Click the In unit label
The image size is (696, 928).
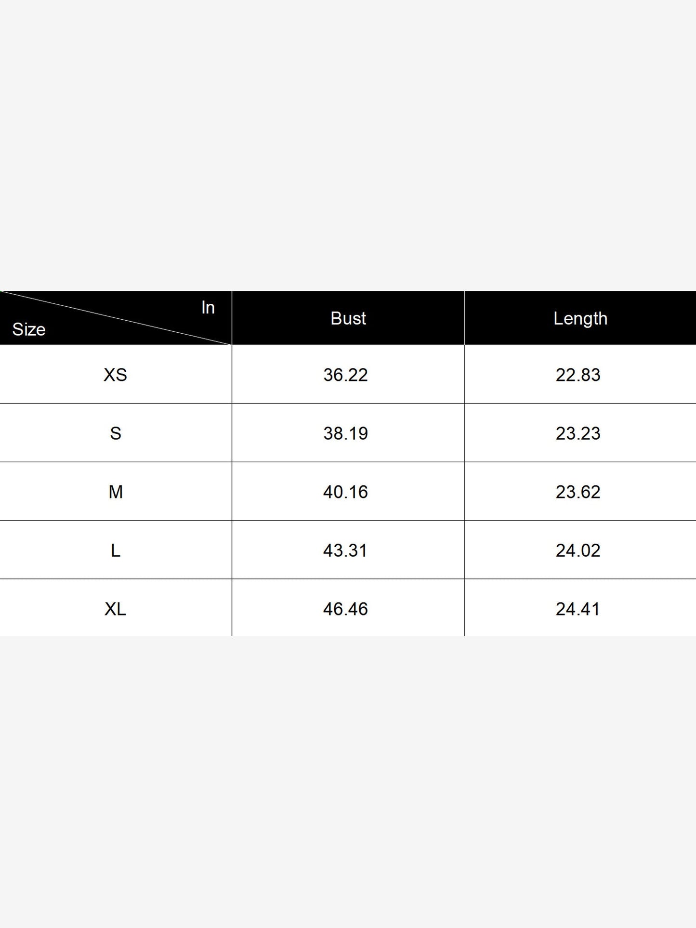point(208,307)
